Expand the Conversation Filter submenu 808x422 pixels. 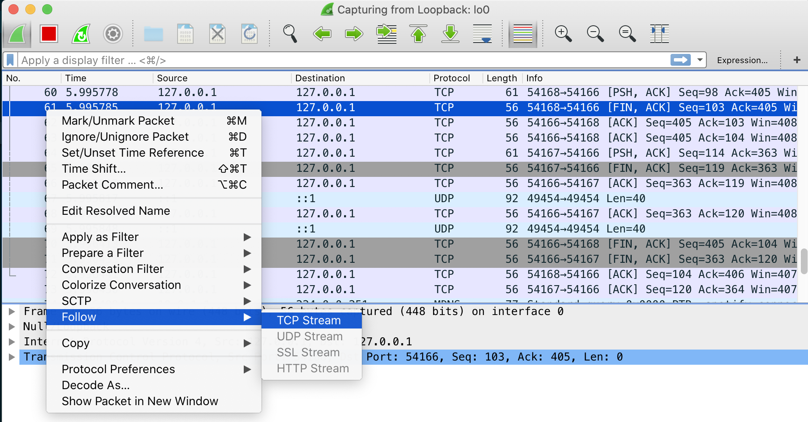point(154,269)
